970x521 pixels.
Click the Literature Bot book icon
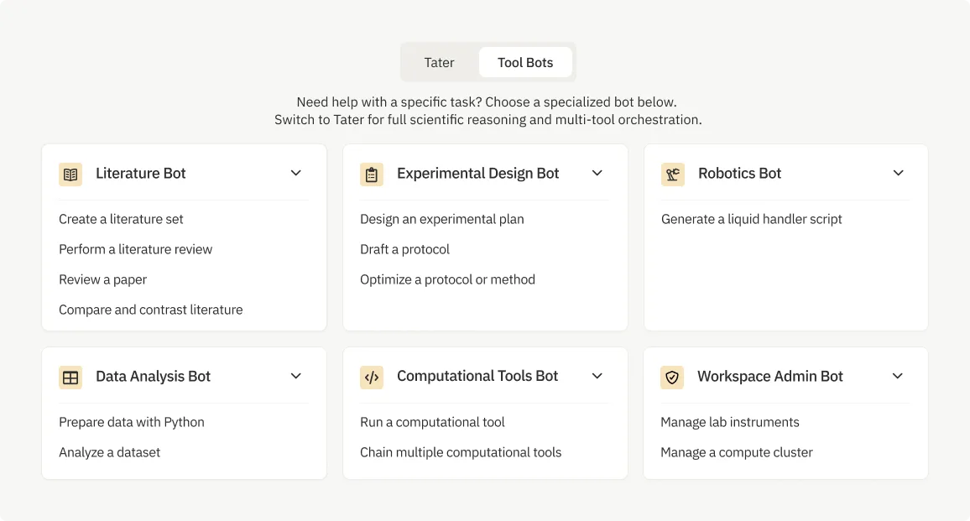click(x=70, y=174)
